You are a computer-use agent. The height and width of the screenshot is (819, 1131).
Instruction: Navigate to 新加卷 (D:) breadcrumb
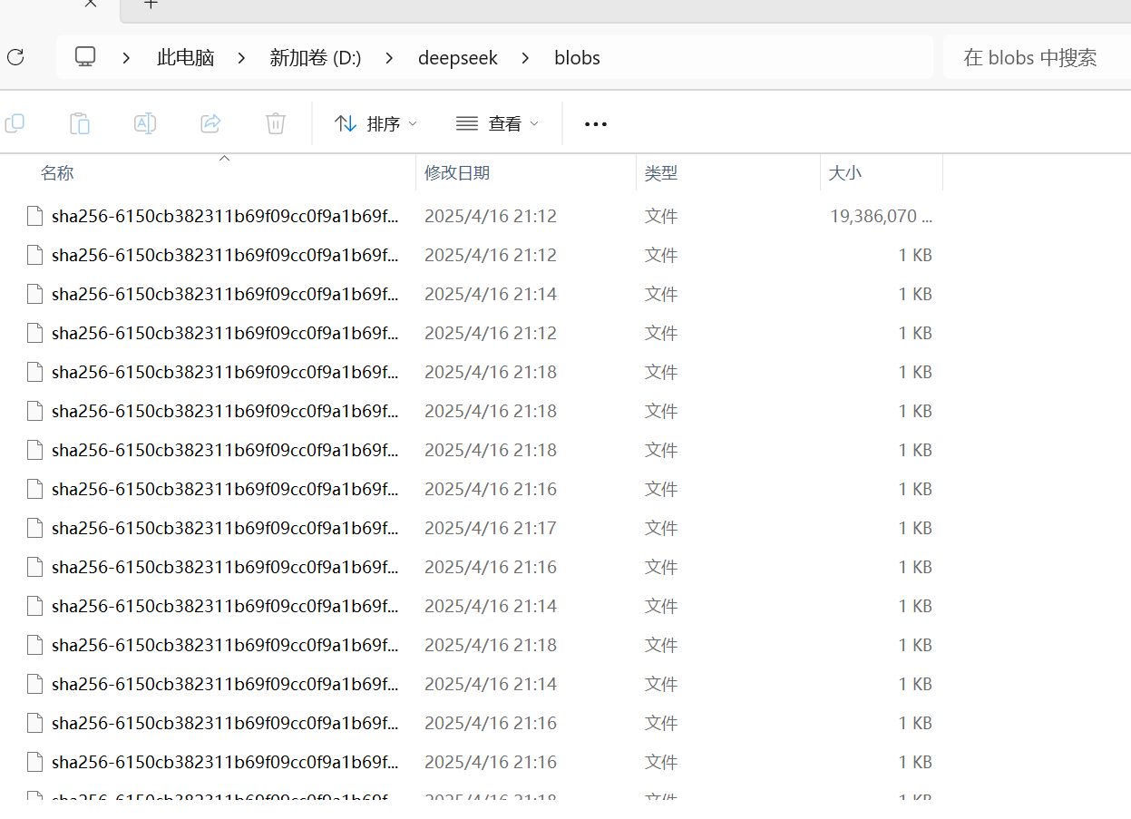[x=315, y=58]
